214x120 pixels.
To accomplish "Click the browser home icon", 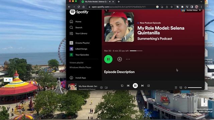I will [84, 7].
